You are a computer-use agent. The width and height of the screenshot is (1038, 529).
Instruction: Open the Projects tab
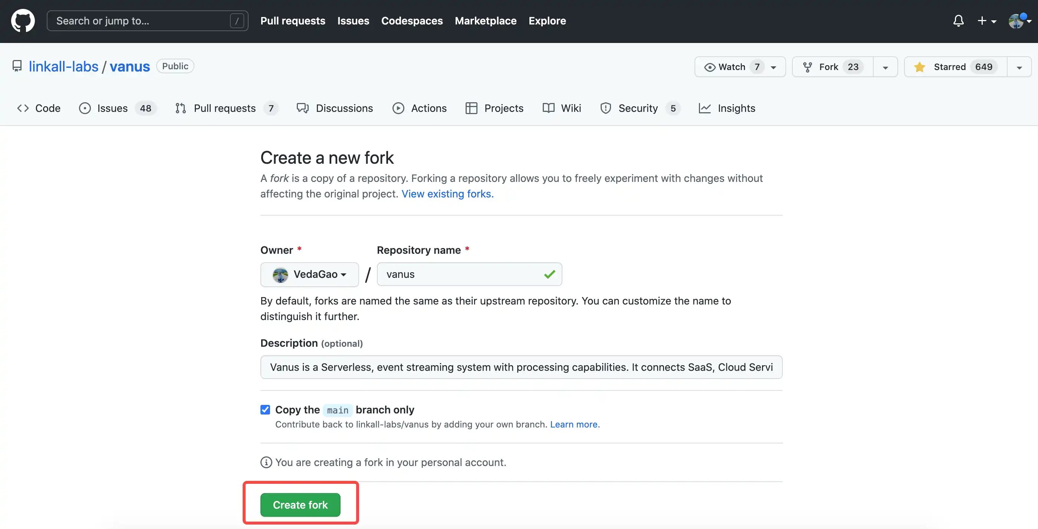click(x=495, y=108)
